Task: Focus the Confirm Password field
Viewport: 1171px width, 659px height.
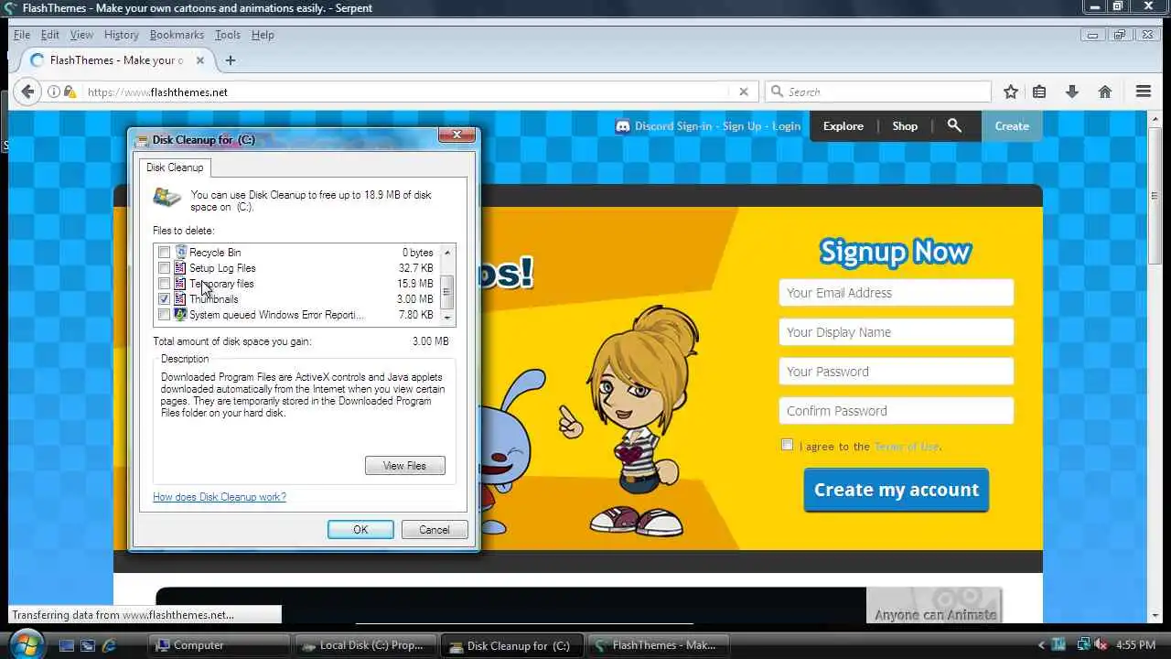Action: click(897, 411)
